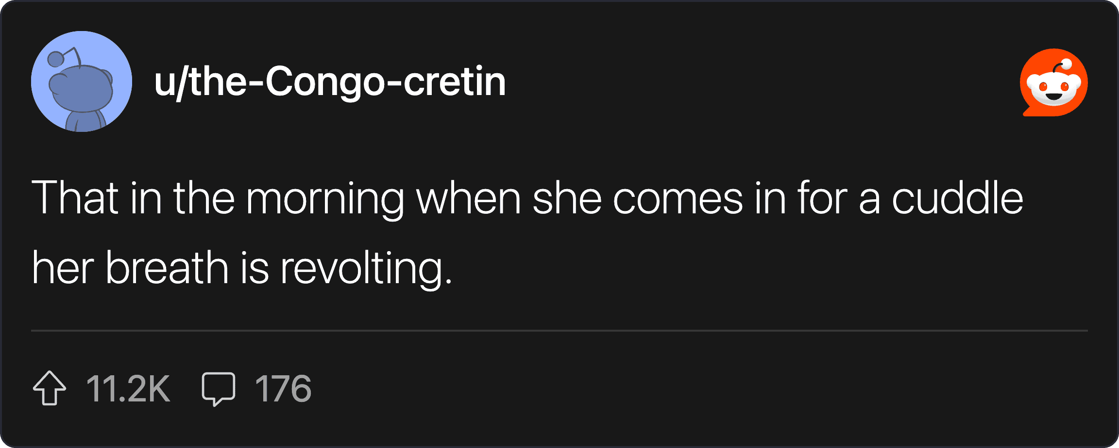This screenshot has width=1119, height=448.
Task: Click the 11.2K upvote count
Action: (128, 389)
